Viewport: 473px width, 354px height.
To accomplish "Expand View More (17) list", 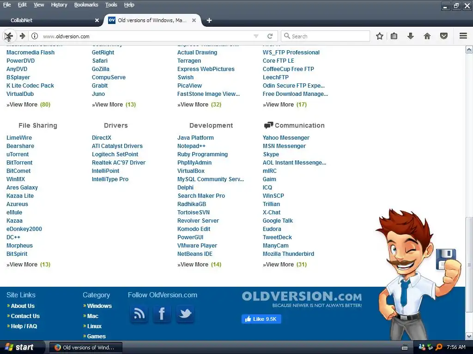I will 285,105.
